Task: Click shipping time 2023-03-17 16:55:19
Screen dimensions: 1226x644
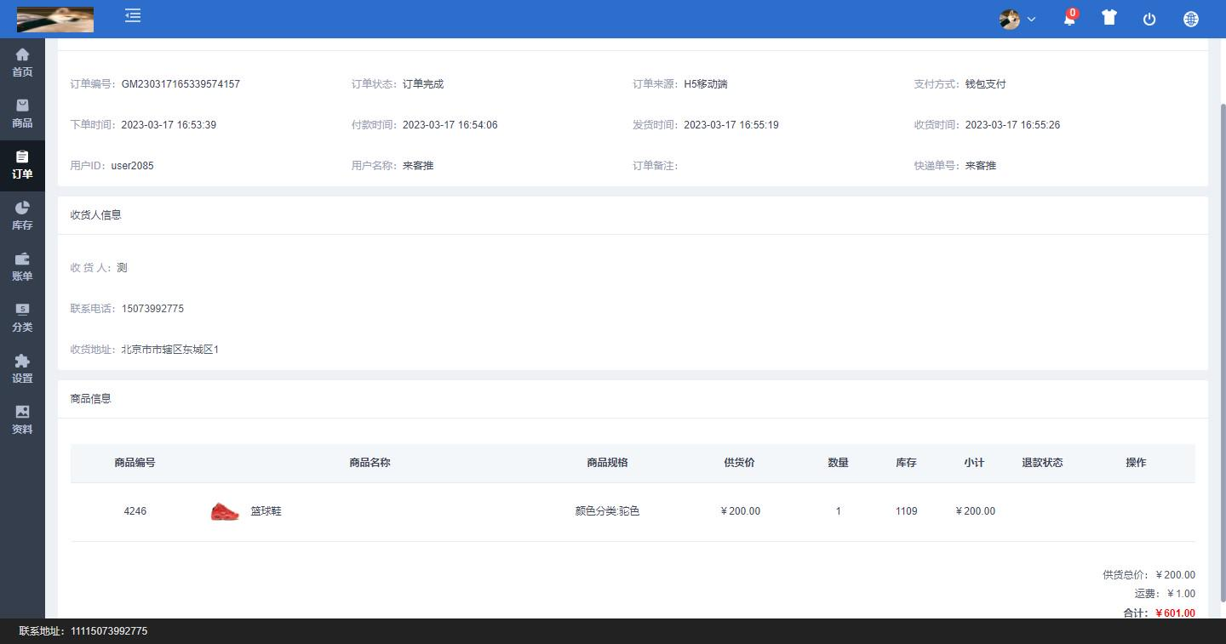Action: click(x=731, y=125)
